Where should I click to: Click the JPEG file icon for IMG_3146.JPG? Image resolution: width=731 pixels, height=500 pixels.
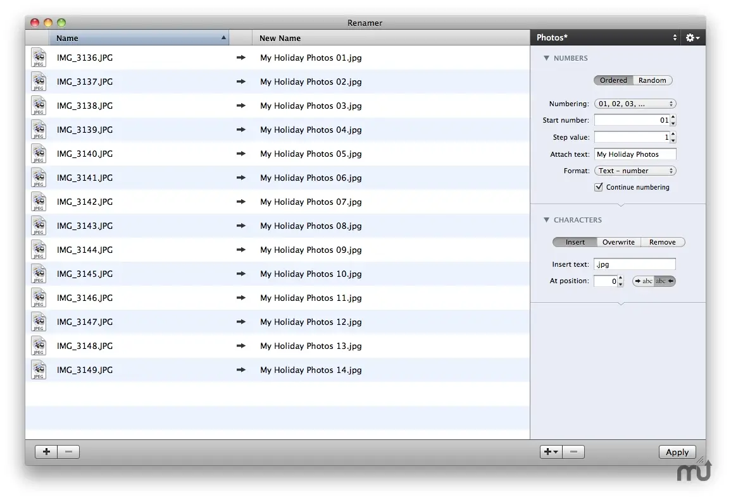pyautogui.click(x=39, y=298)
